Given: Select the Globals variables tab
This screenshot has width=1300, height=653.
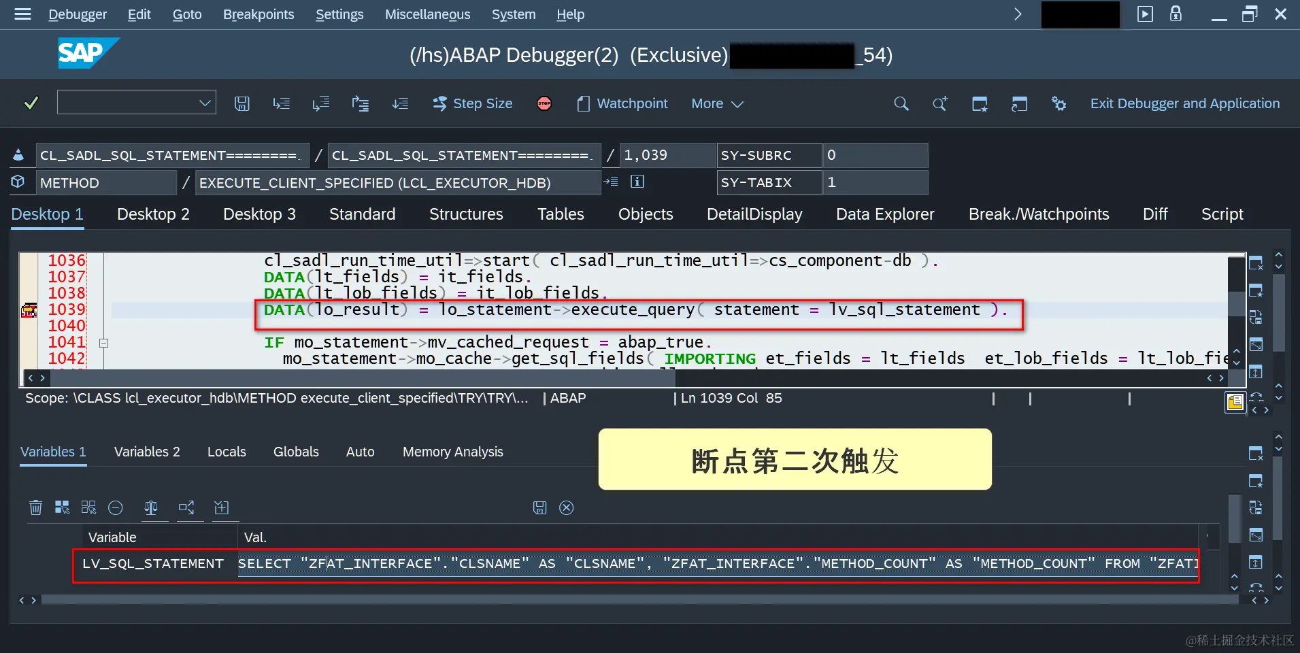Looking at the screenshot, I should [x=296, y=452].
